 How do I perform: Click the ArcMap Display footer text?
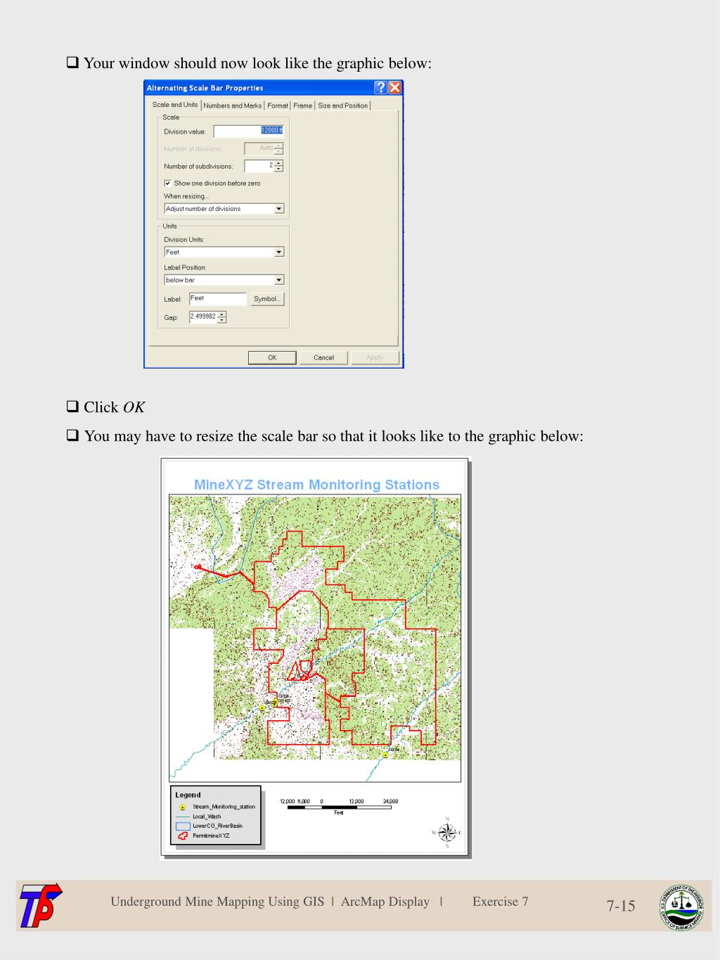(385, 902)
